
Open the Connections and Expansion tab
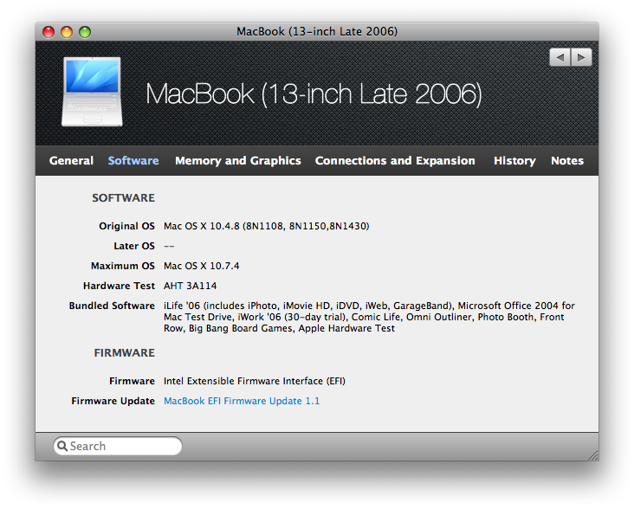coord(395,161)
